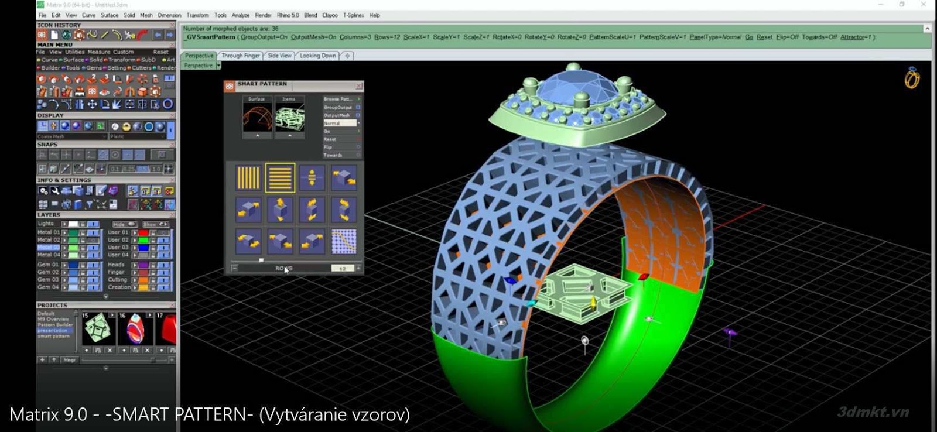Toggle Towards option in Smart Pattern
The image size is (937, 432).
click(342, 155)
